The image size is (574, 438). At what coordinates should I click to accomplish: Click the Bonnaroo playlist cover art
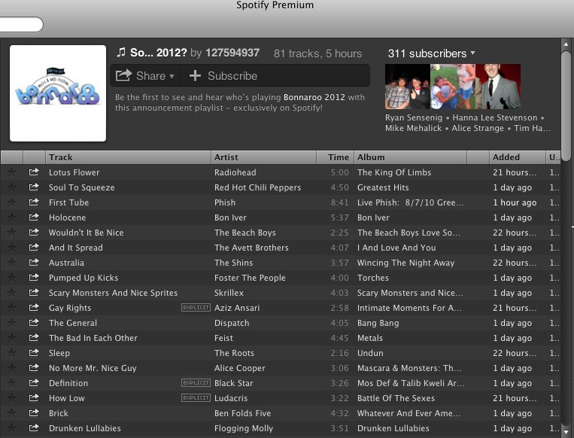point(58,93)
